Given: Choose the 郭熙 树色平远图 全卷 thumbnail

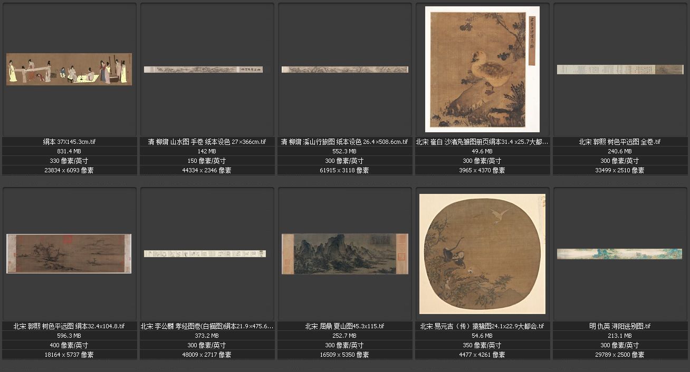Looking at the screenshot, I should click(620, 70).
